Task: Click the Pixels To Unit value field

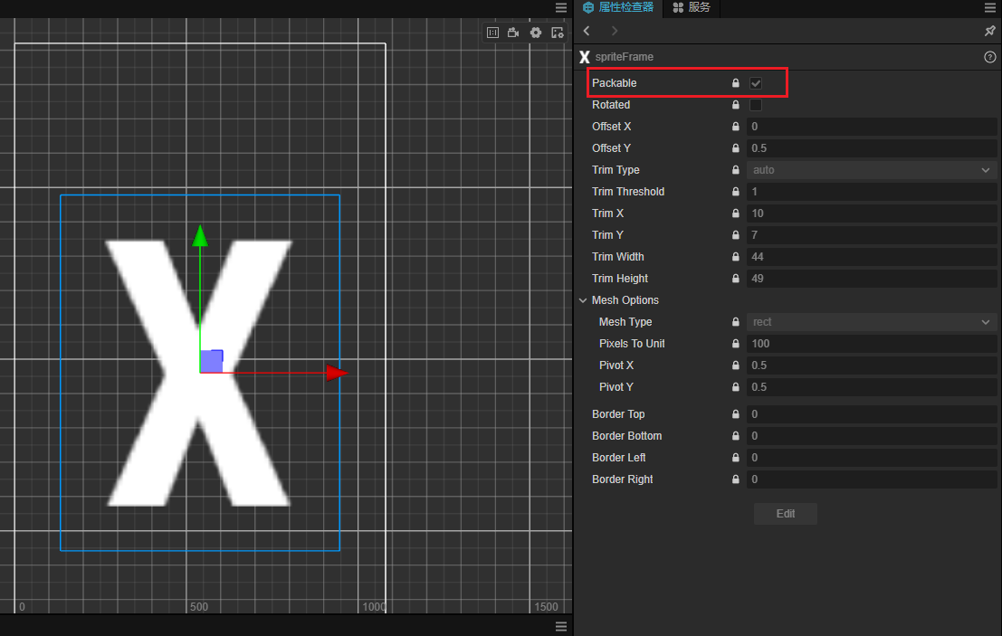Action: pyautogui.click(x=872, y=344)
